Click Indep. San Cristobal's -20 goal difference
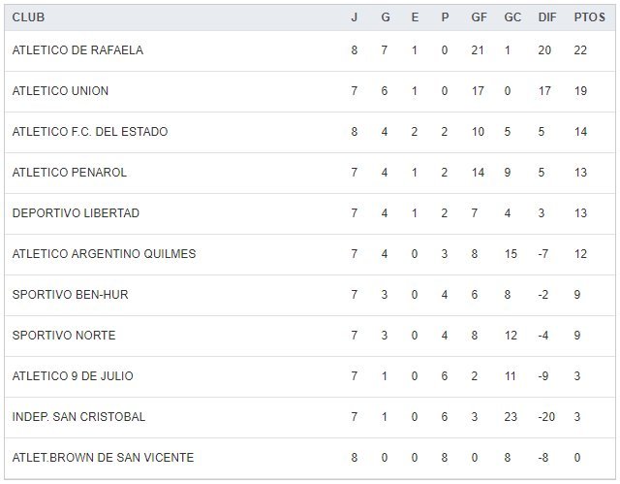 point(545,417)
